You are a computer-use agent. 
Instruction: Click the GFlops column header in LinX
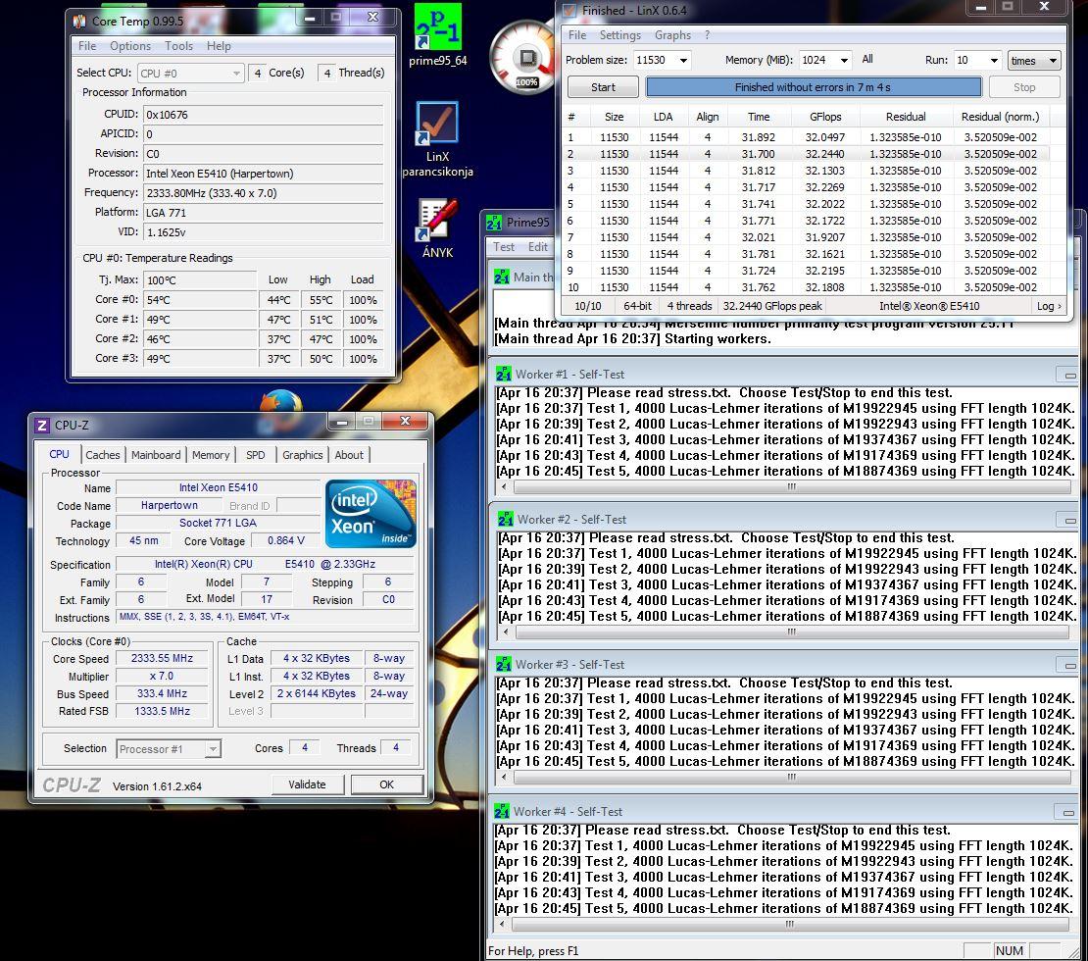point(825,117)
